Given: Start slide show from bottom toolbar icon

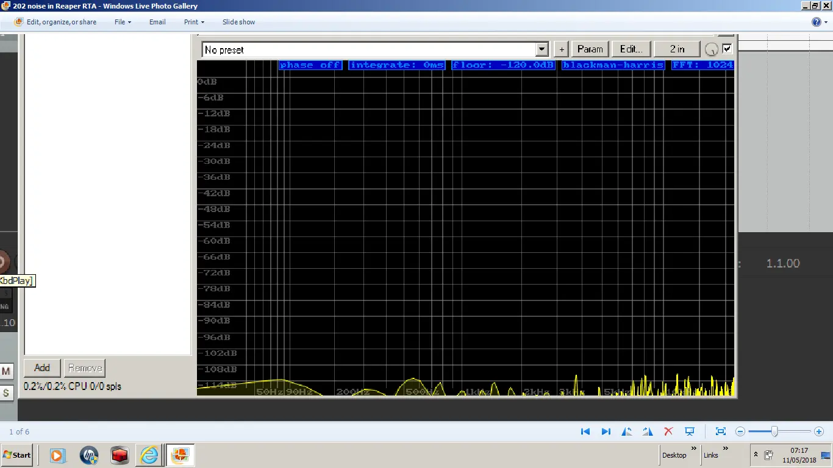Looking at the screenshot, I should (690, 431).
